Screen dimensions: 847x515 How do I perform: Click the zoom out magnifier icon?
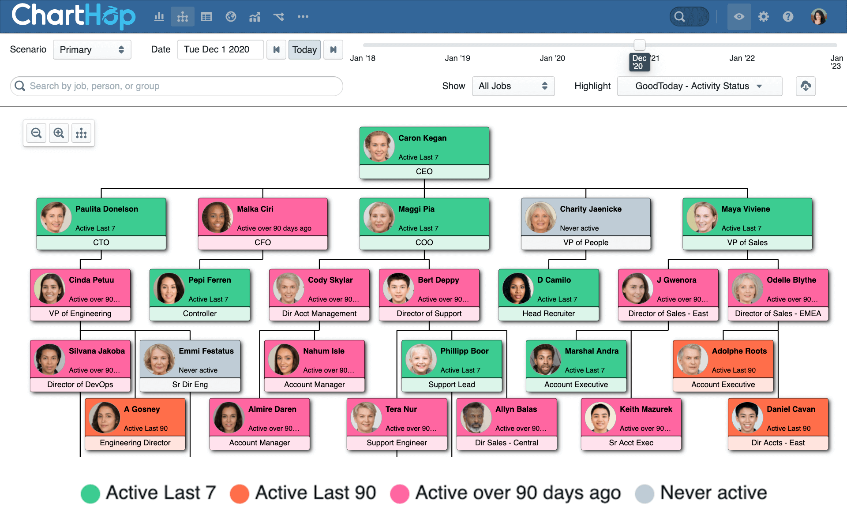tap(36, 133)
